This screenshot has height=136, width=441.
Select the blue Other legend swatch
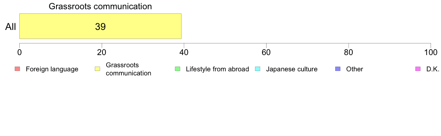tap(338, 69)
